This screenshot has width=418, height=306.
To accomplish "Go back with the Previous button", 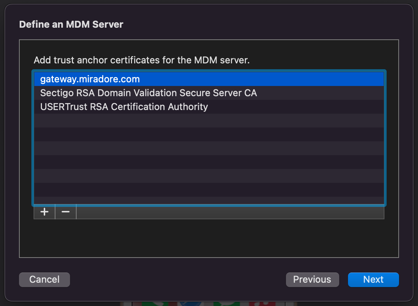I will [313, 280].
